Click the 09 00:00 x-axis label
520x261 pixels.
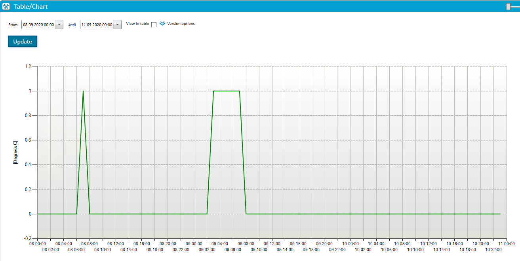coord(193,244)
